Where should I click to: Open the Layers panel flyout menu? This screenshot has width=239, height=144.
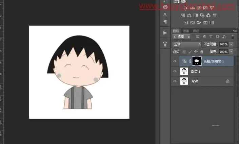tap(235, 31)
